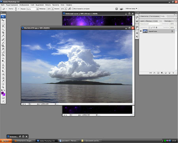Toggle lock image pixels brush icon
The width and height of the screenshot is (178, 143).
pos(152,27)
